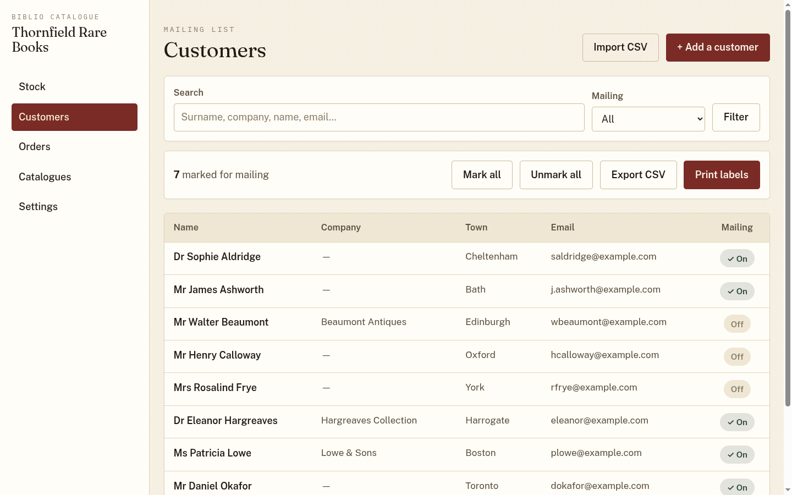Turn on mailing for Mrs Rosalind Frye
Image resolution: width=792 pixels, height=495 pixels.
(x=737, y=389)
